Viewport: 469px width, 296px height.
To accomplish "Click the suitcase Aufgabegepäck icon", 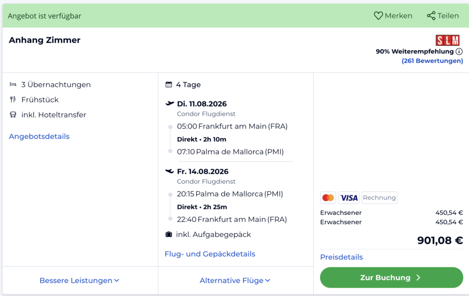I will [169, 234].
